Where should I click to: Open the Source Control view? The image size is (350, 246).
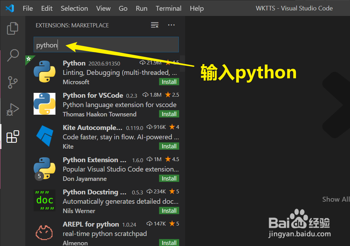pos(12,82)
